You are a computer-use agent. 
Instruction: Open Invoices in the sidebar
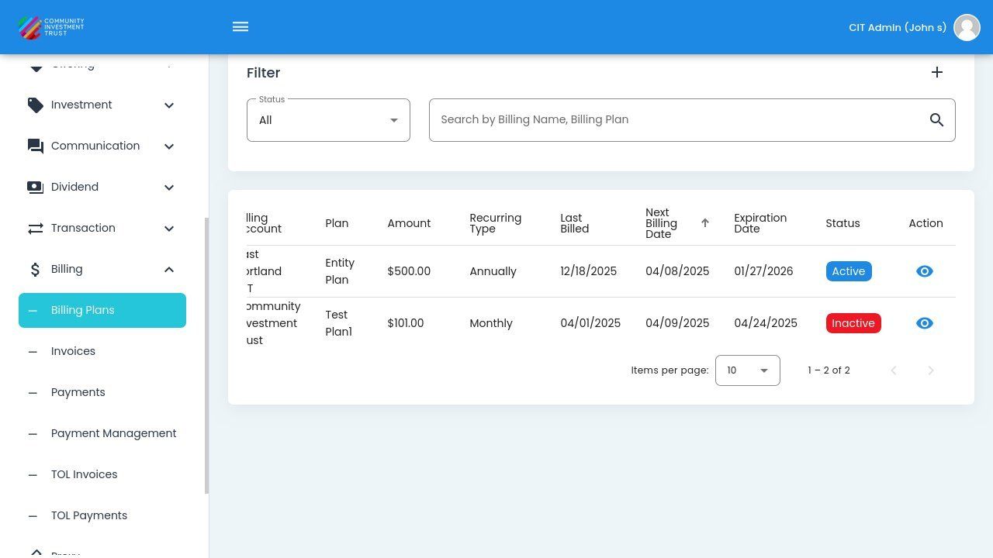click(73, 351)
